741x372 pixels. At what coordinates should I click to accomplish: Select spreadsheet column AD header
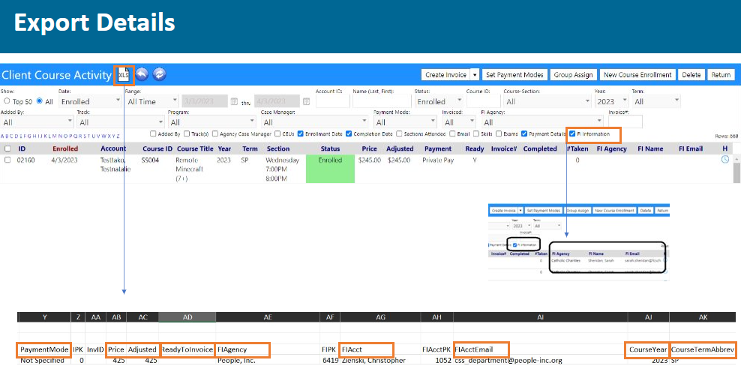[x=187, y=317]
